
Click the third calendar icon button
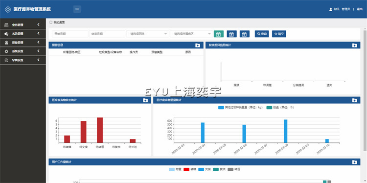click(x=245, y=34)
